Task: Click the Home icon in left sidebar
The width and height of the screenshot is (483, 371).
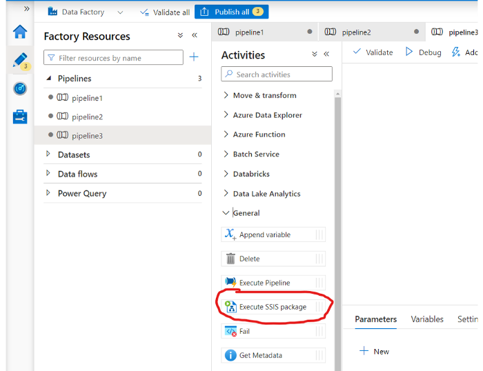Action: (x=20, y=32)
